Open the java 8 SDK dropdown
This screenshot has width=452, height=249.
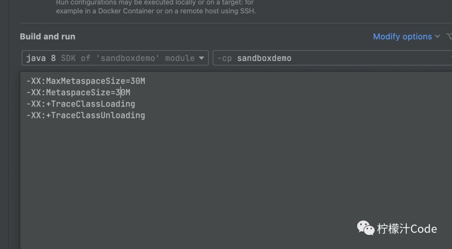click(x=115, y=58)
